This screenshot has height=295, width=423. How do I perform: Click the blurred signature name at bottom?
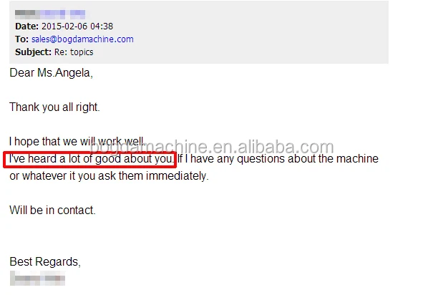pos(37,278)
